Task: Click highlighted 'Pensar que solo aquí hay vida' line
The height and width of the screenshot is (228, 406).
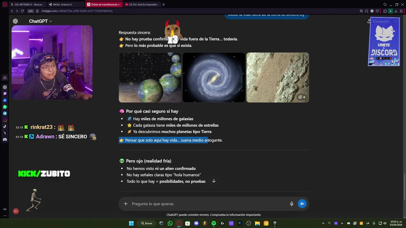Action: click(171, 140)
